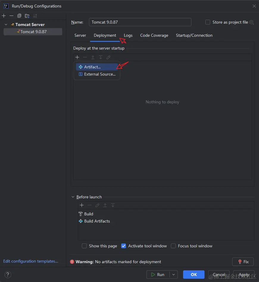The height and width of the screenshot is (282, 259).
Task: Edit the Before launch task
Action: (x=97, y=205)
